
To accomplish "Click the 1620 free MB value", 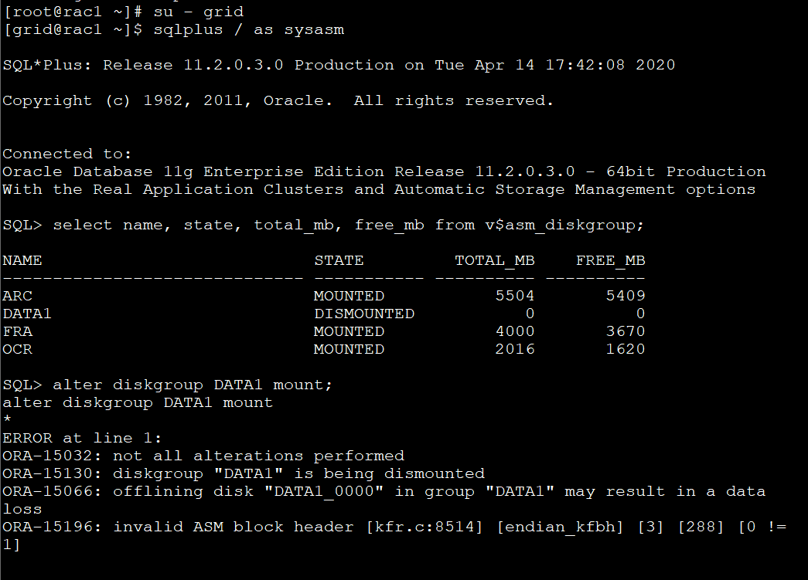I will pyautogui.click(x=626, y=349).
